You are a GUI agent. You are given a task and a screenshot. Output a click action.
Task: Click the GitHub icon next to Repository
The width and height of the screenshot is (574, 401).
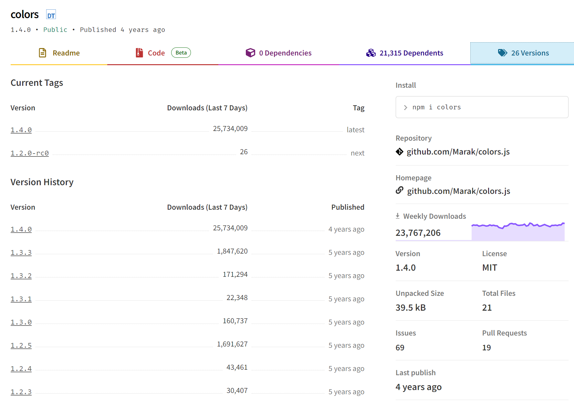click(400, 152)
